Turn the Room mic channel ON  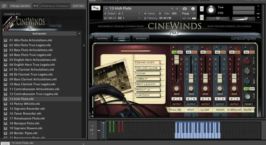click(217, 52)
